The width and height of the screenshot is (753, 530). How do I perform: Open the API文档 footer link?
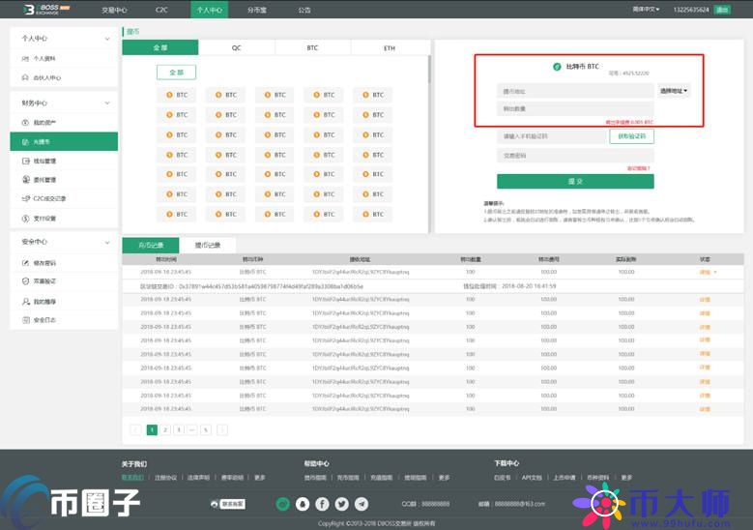[531, 478]
